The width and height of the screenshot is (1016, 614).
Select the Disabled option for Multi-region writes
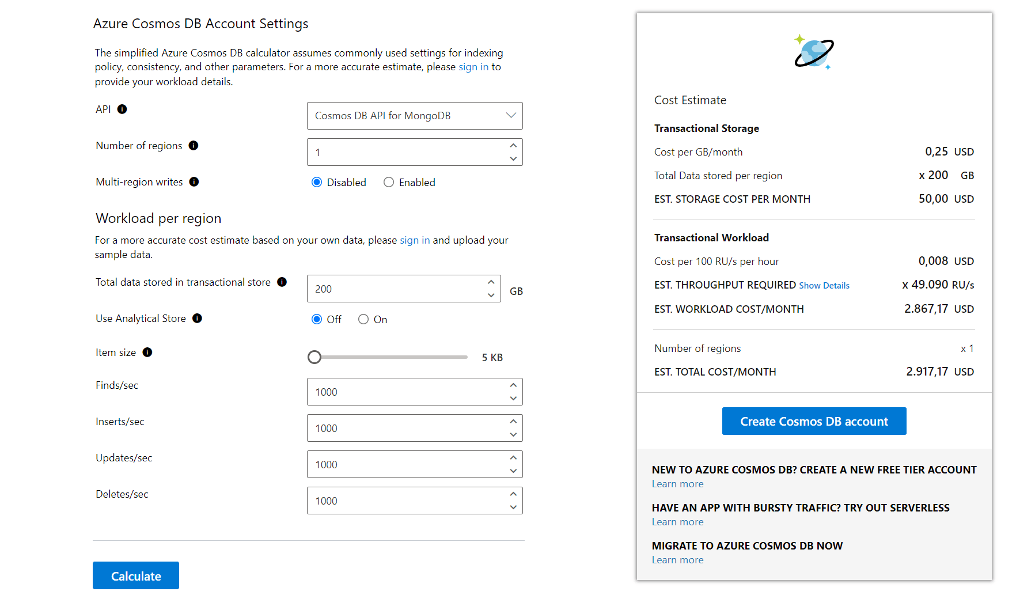316,182
